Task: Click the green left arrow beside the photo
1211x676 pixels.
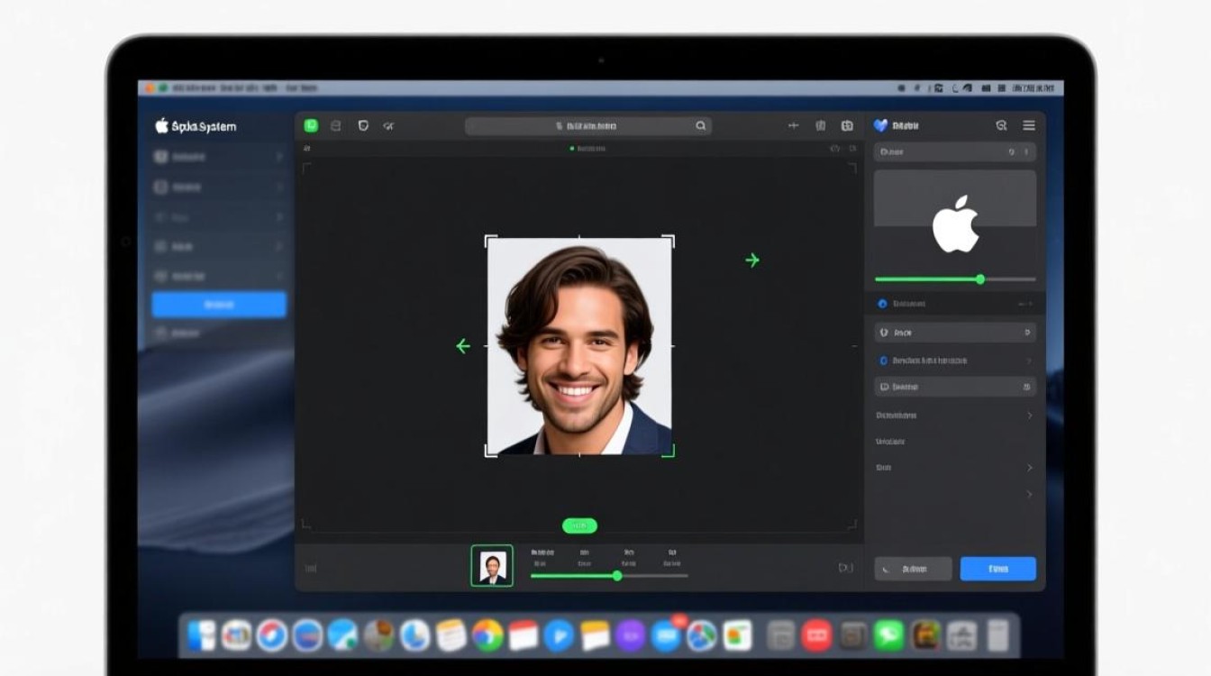Action: point(463,346)
